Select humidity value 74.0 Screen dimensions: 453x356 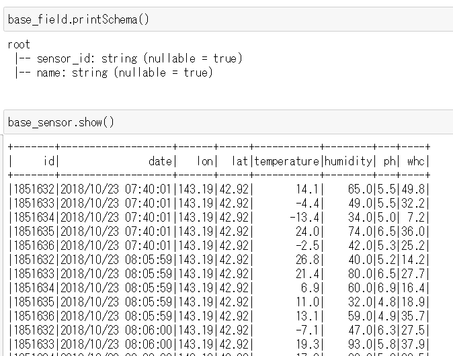coord(360,232)
